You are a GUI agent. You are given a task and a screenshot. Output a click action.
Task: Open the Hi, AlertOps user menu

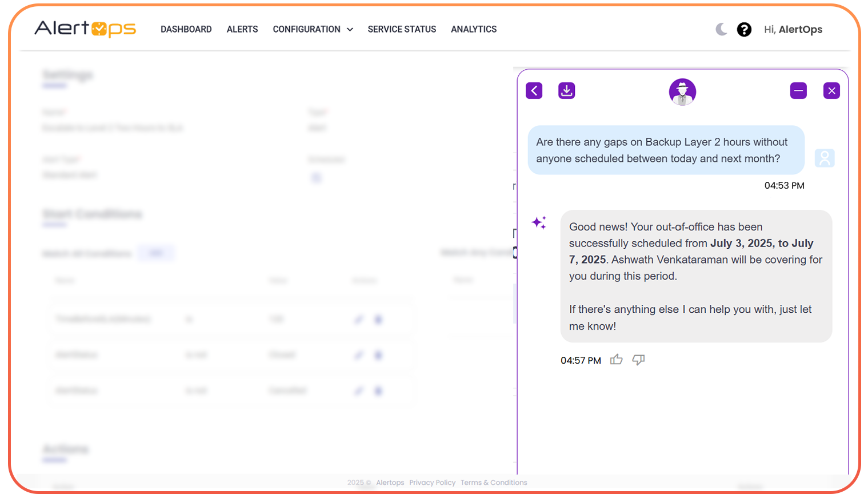793,29
